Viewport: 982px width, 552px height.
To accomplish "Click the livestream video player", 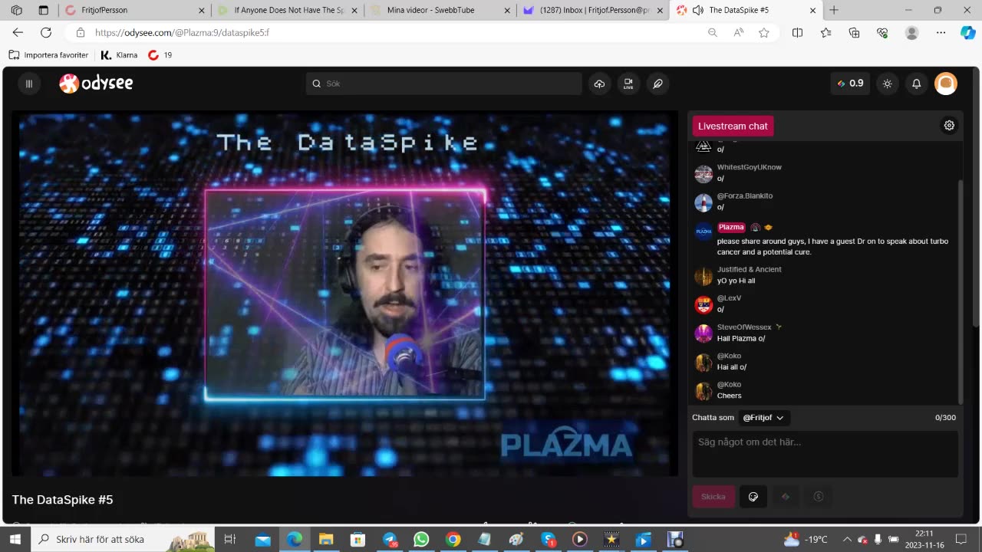I will point(344,294).
